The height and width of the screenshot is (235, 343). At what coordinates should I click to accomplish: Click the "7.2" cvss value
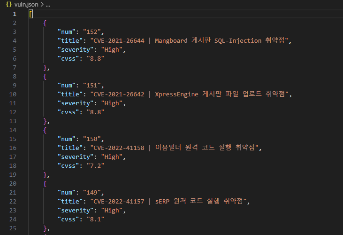click(96, 166)
